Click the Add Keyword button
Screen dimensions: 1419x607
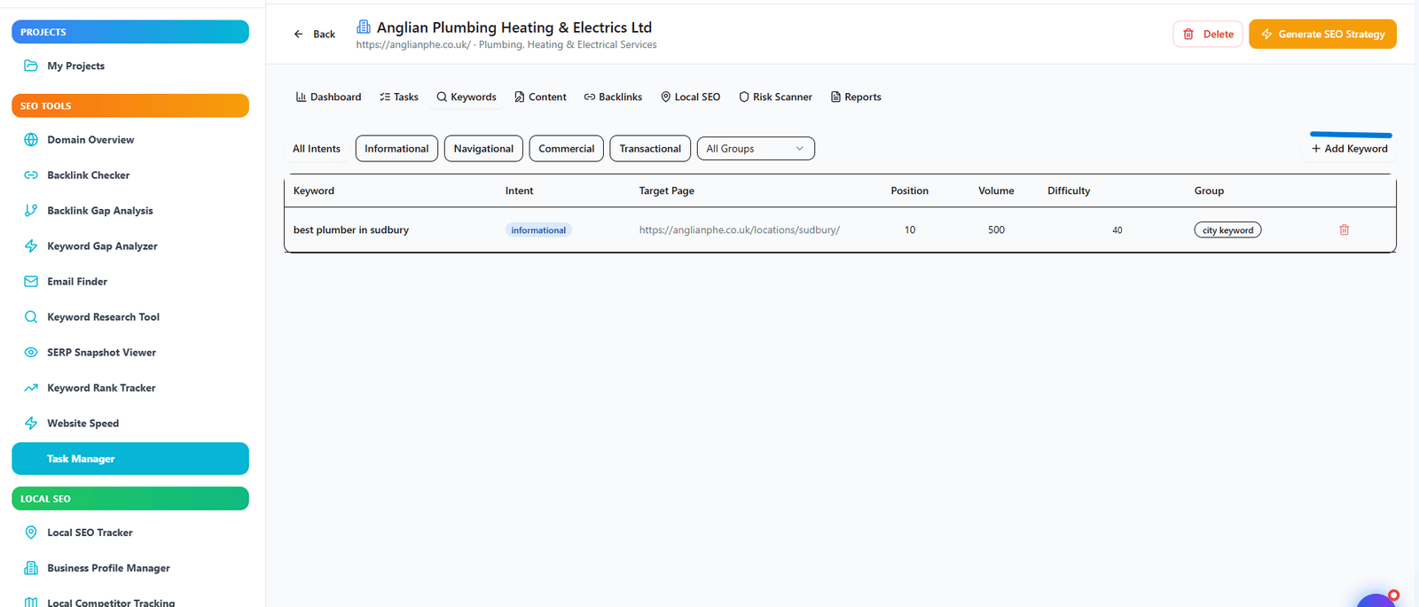point(1350,149)
